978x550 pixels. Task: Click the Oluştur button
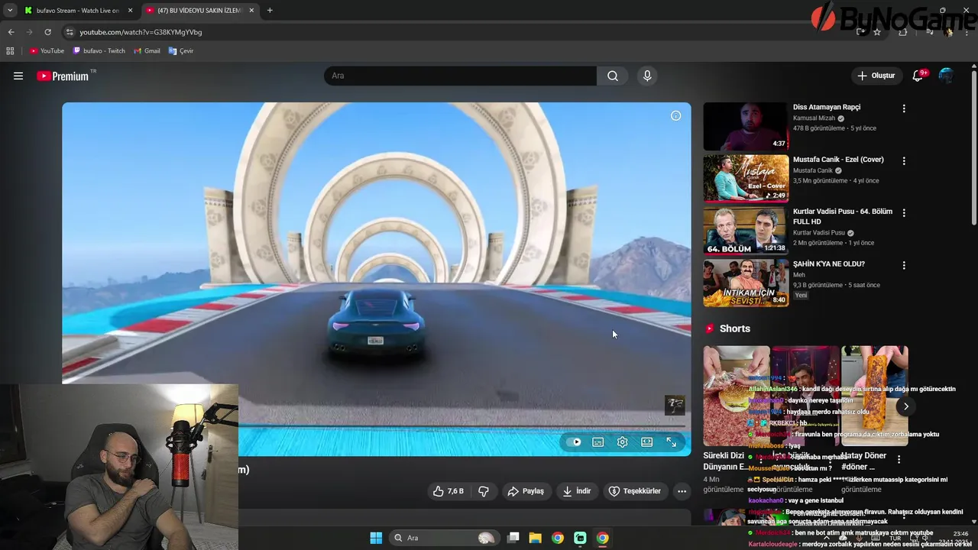pos(876,76)
